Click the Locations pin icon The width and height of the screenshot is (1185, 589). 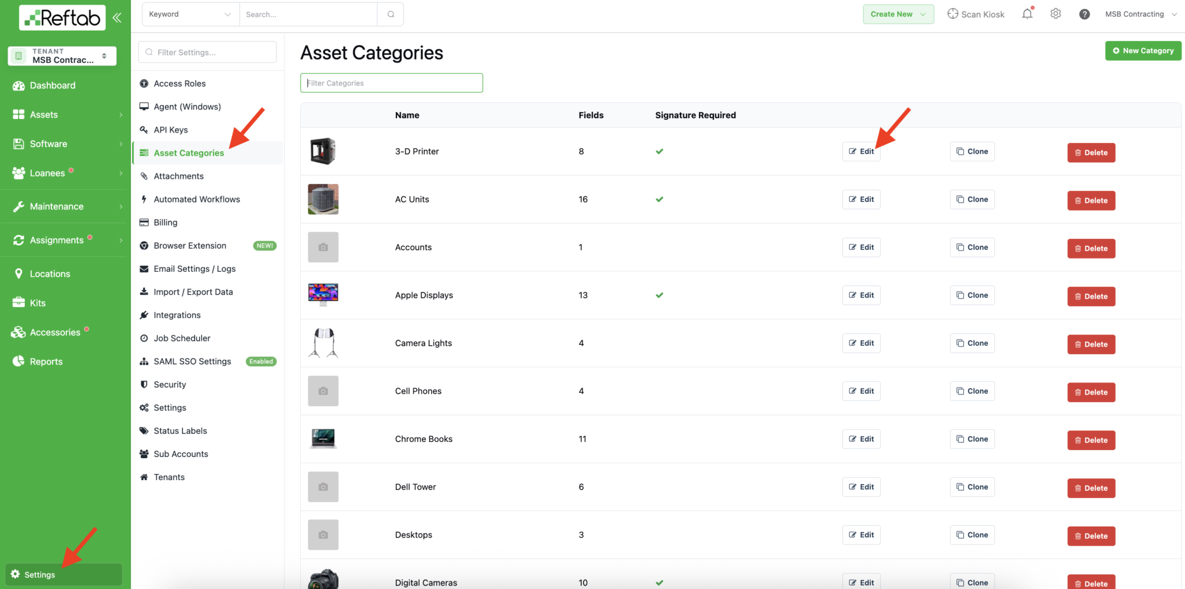19,274
